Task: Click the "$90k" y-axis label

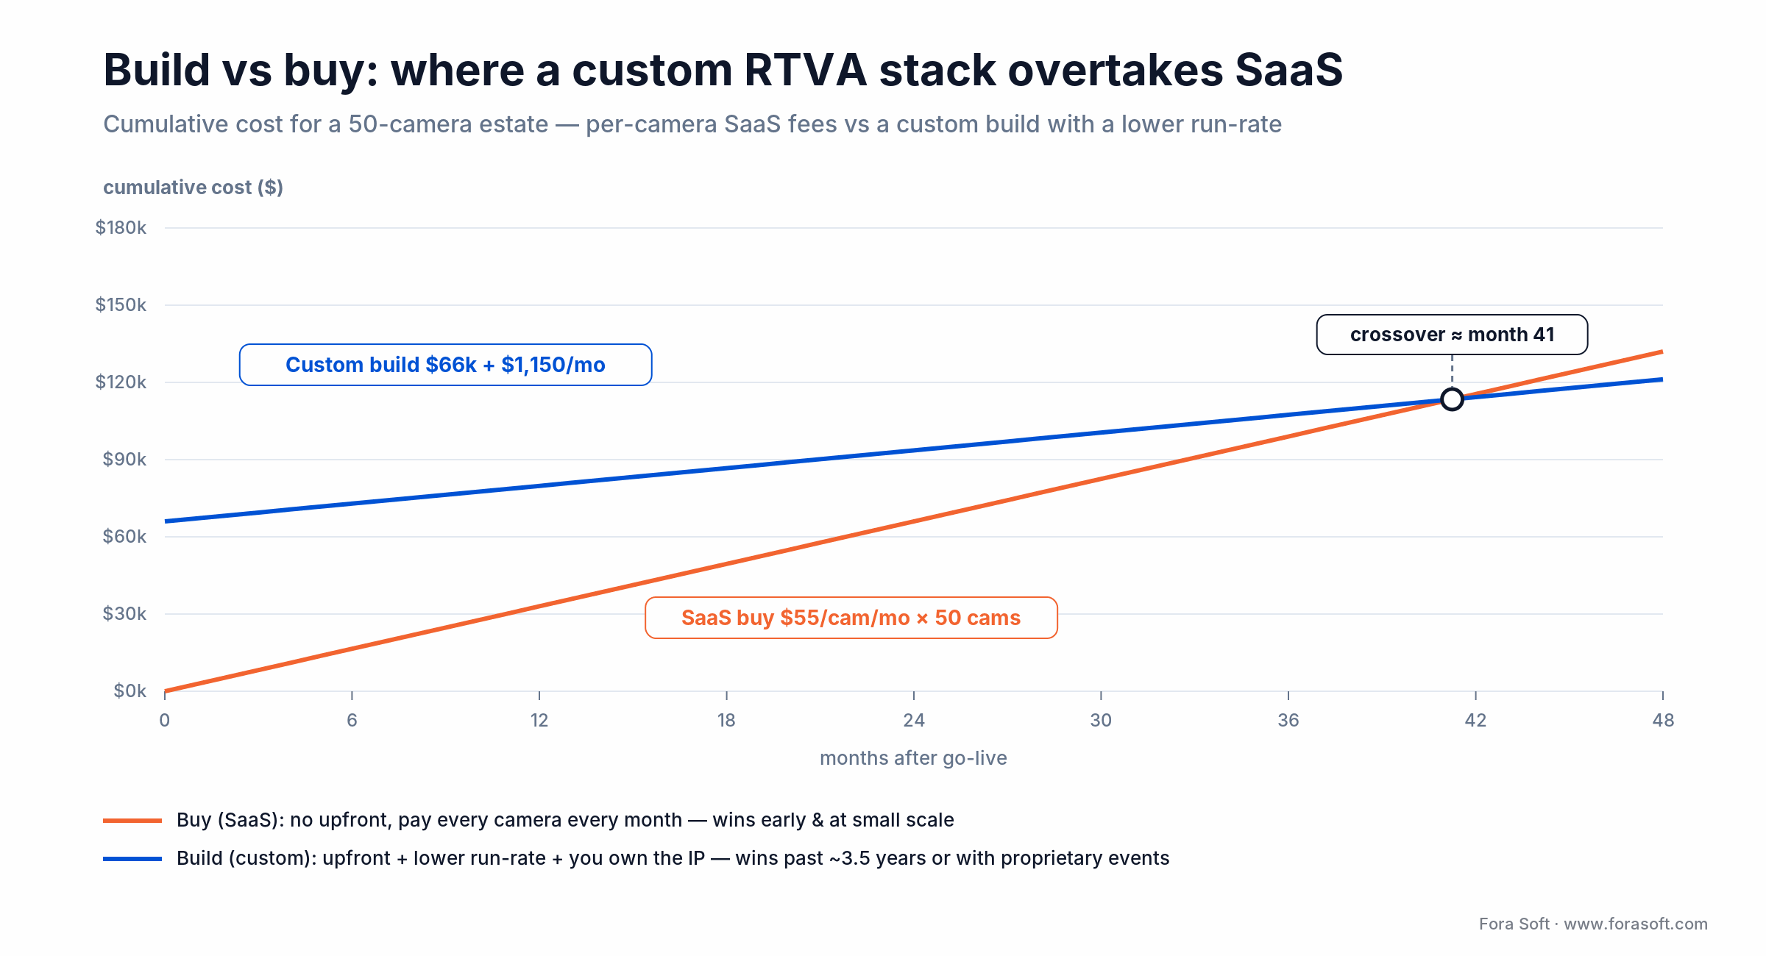Action: (124, 460)
